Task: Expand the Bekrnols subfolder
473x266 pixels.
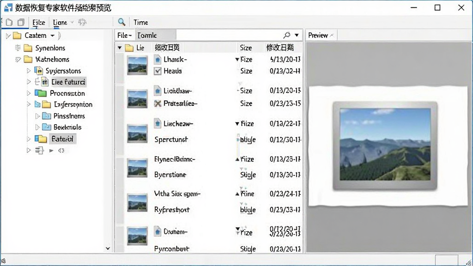Action: tap(37, 127)
